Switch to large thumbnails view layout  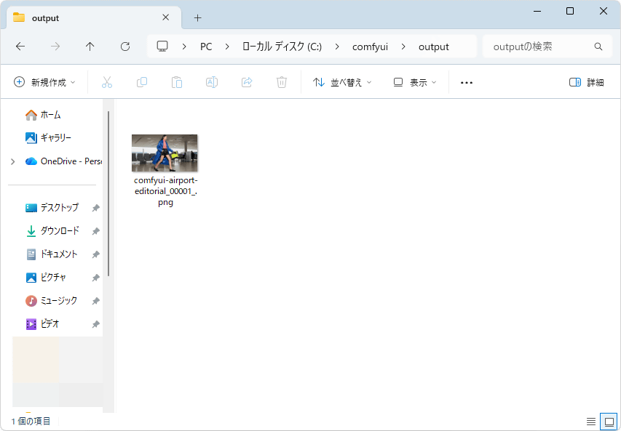pyautogui.click(x=609, y=422)
